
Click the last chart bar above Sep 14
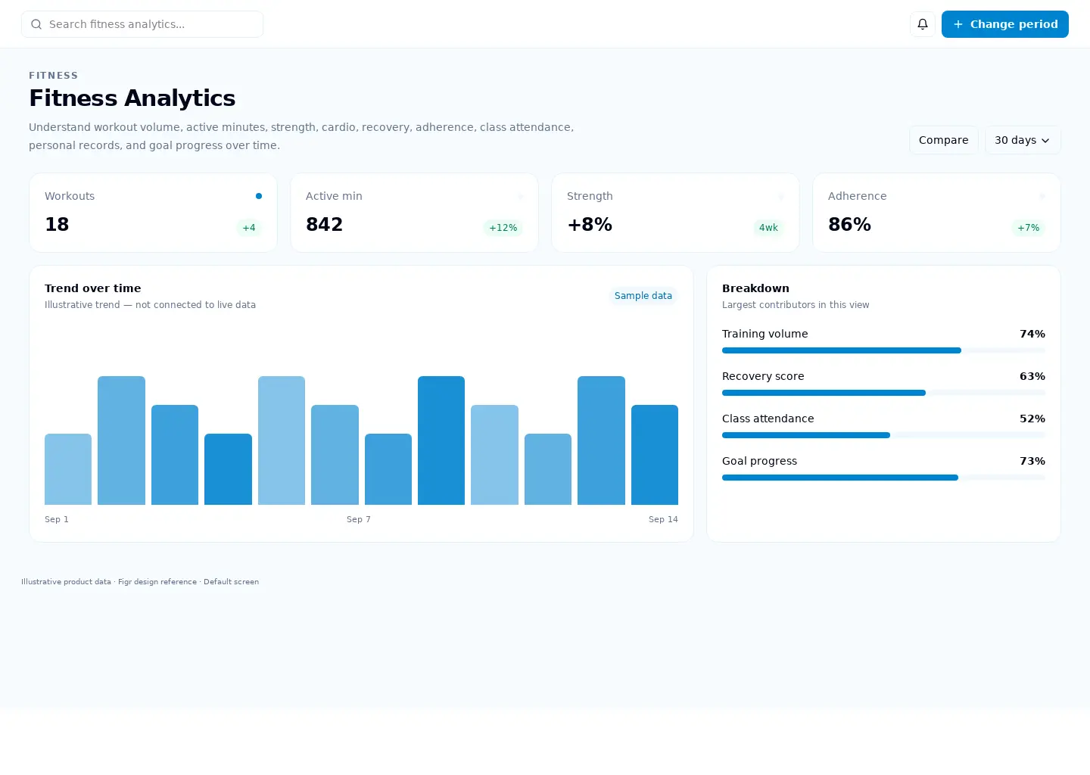coord(655,455)
